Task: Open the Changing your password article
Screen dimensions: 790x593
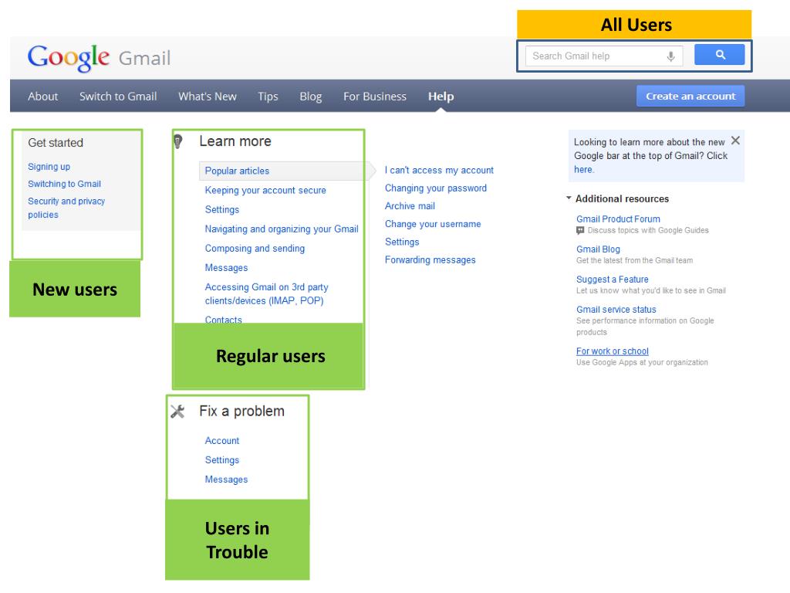Action: 435,188
